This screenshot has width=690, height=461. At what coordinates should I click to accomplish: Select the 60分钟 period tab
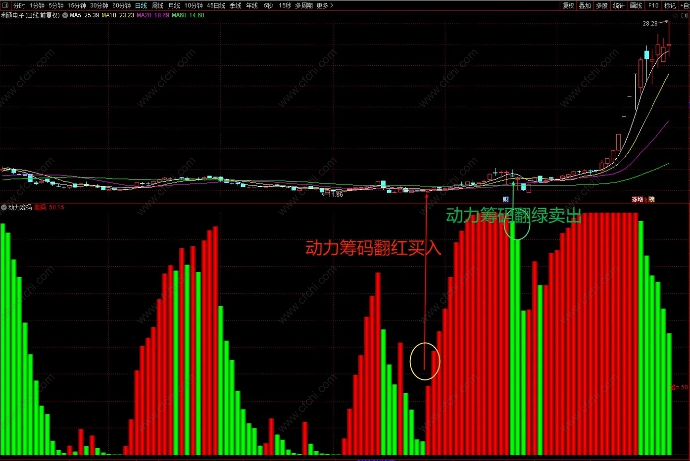[121, 5]
